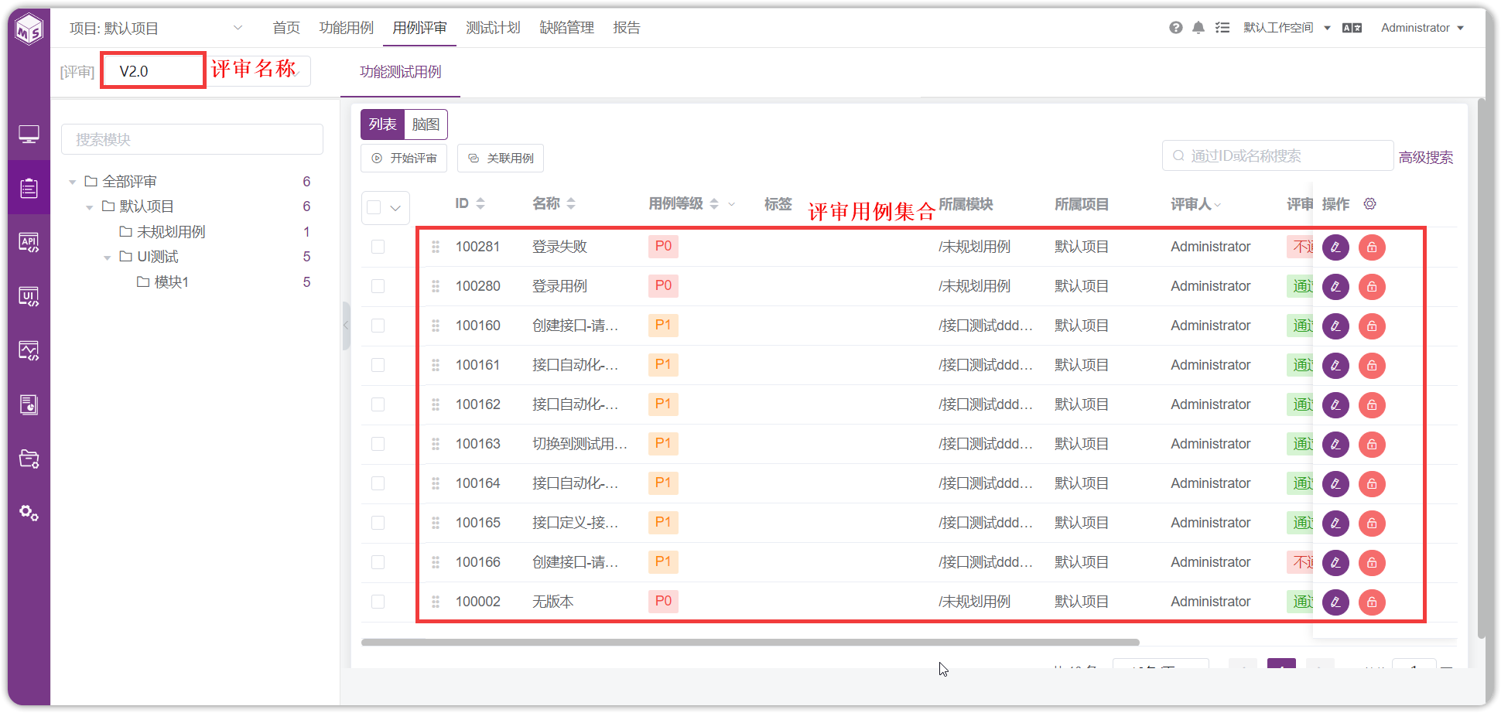1501x713 pixels.
Task: Go to the 测试计划 menu
Action: pyautogui.click(x=493, y=28)
